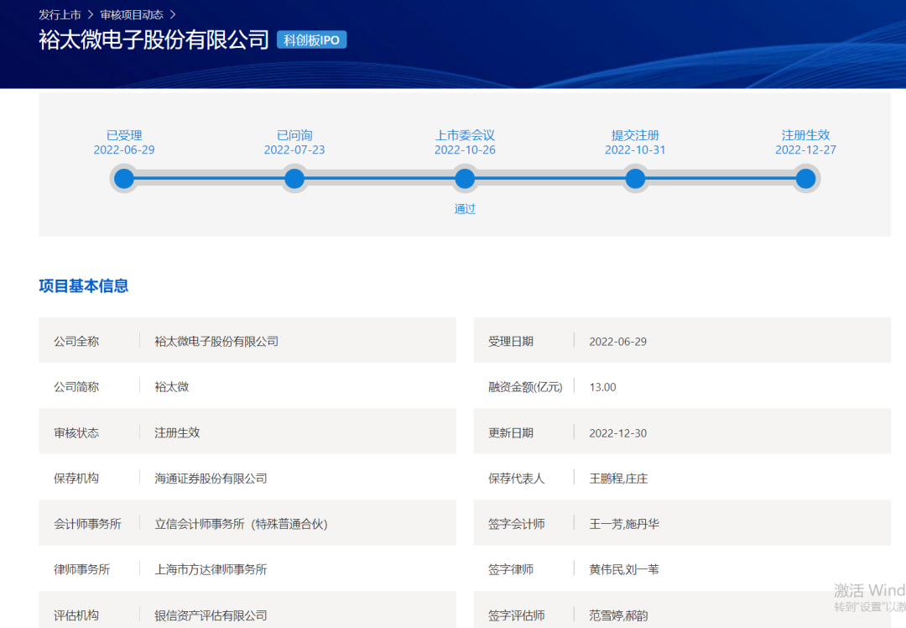Click law firm 上海市方达律师事务所
Screen dimensions: 906x628
coord(211,569)
